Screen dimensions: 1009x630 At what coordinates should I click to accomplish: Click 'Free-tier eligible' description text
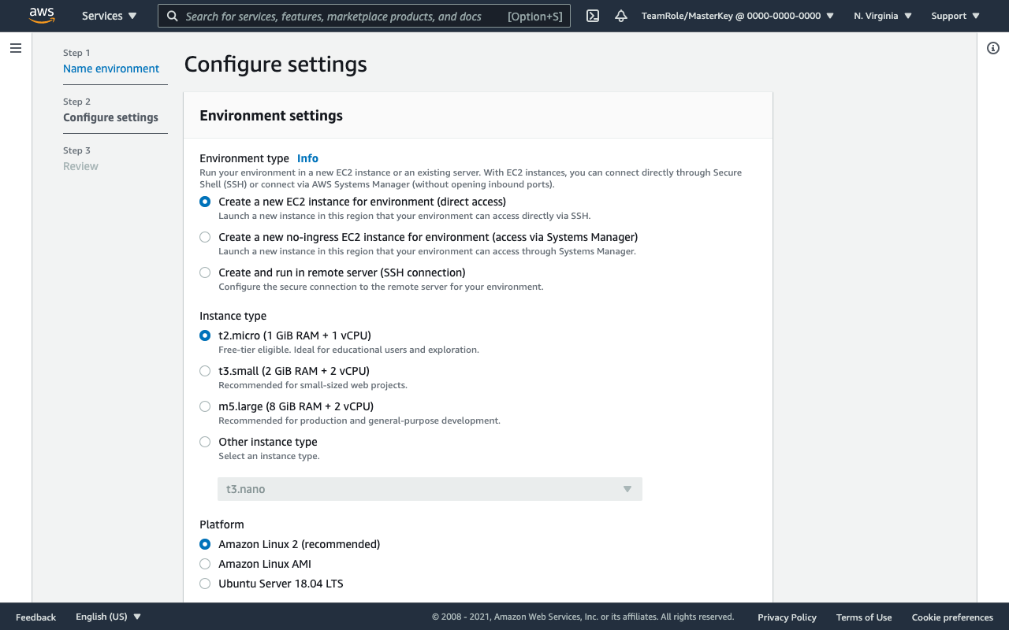point(348,350)
